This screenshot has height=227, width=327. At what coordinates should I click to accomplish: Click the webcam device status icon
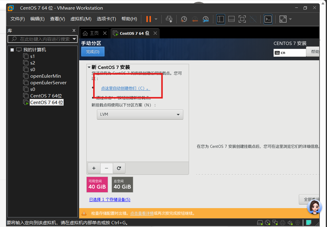(298, 223)
